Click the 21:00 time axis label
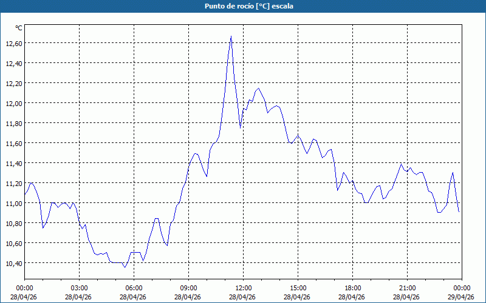The width and height of the screenshot is (486, 303). 407,288
